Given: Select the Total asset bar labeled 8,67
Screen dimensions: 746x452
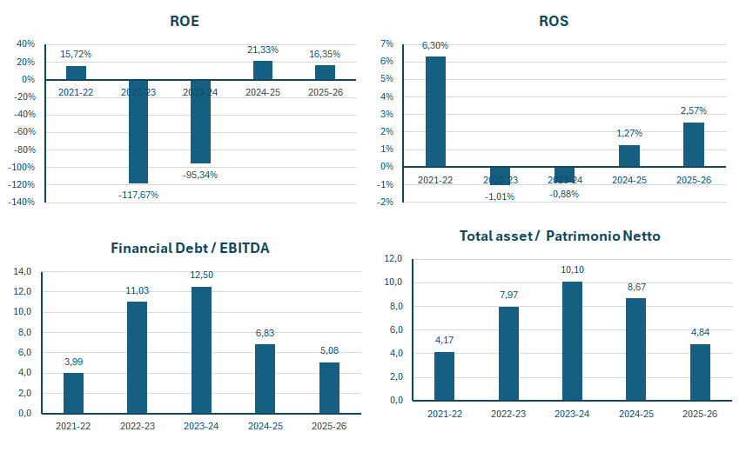Looking at the screenshot, I should tap(636, 349).
